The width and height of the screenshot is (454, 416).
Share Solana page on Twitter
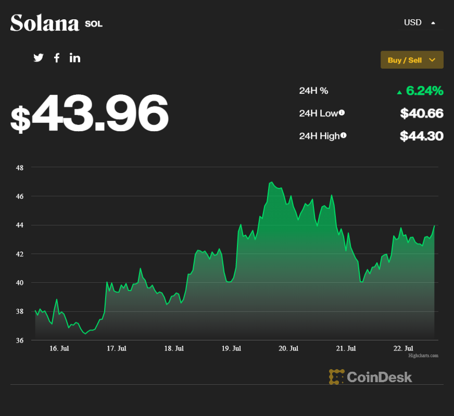tap(38, 58)
